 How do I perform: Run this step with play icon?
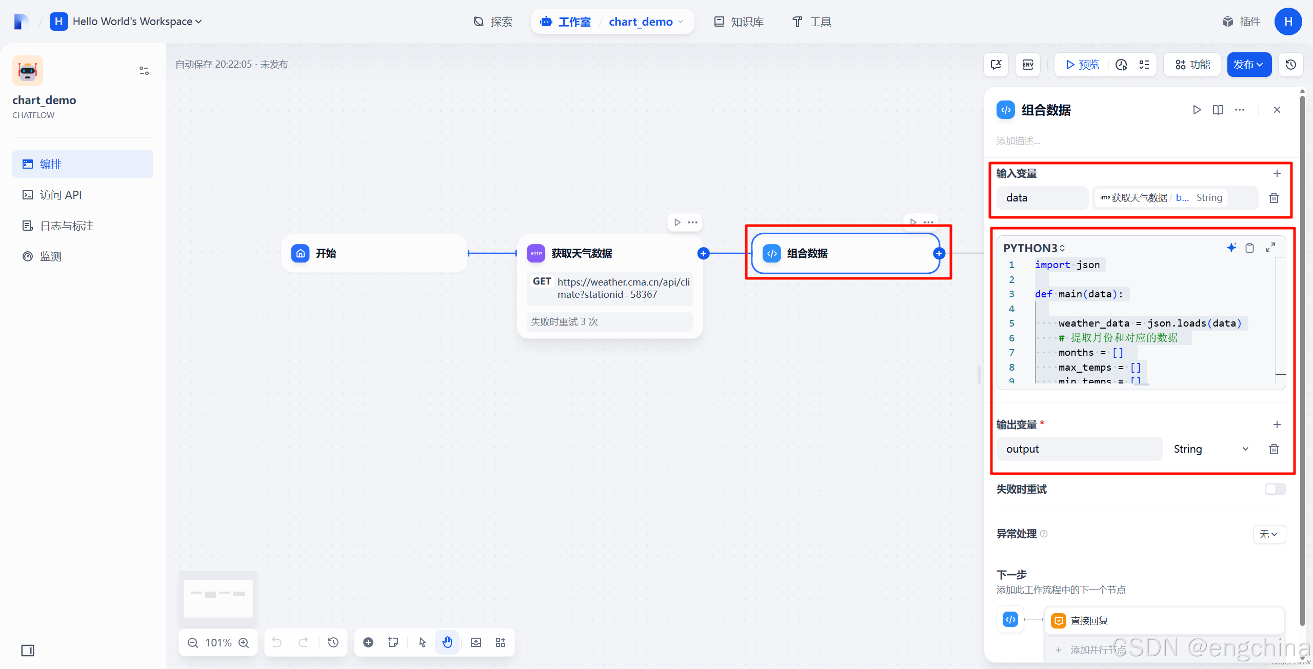click(x=1197, y=110)
